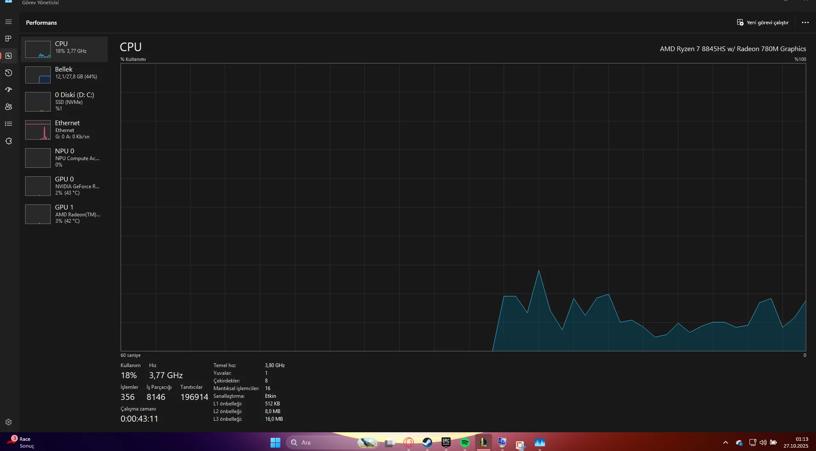Open the App history page icon
This screenshot has width=816, height=451.
pyautogui.click(x=9, y=73)
